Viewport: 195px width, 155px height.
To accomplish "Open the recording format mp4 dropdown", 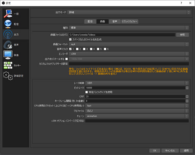I will click(129, 44).
